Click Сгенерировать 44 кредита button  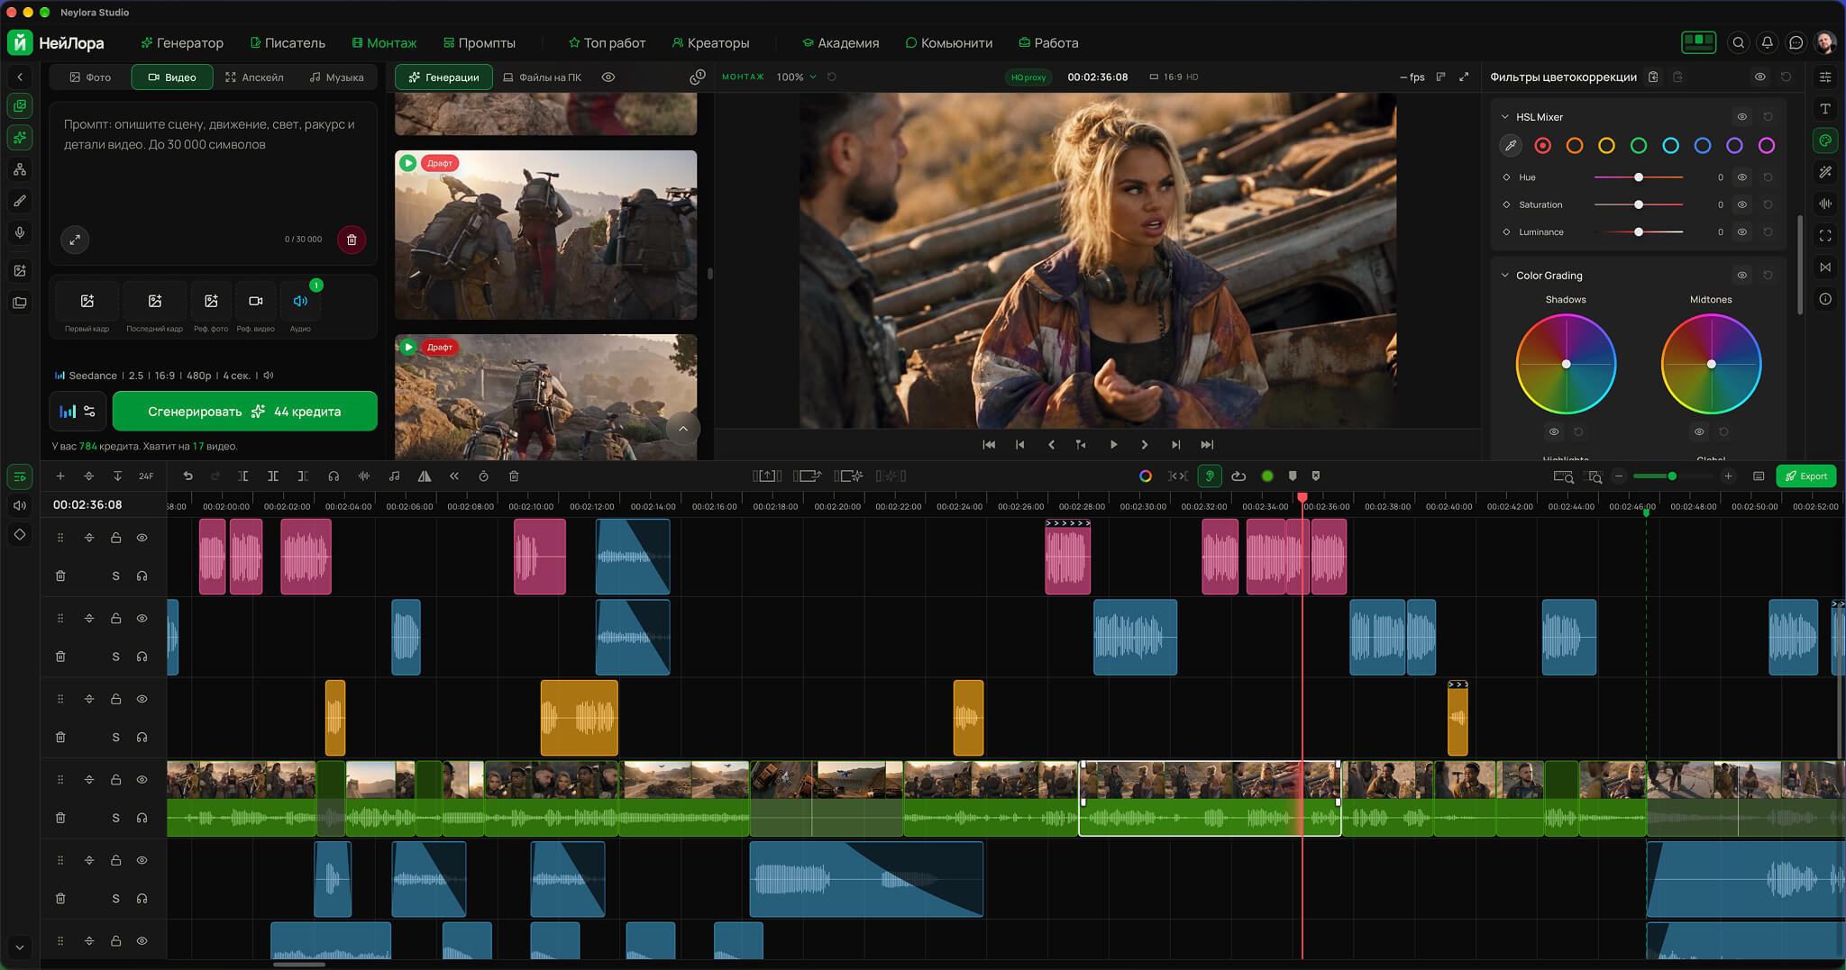(244, 412)
